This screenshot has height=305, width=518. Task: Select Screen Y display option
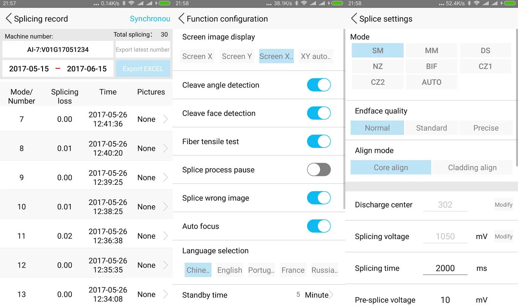236,57
